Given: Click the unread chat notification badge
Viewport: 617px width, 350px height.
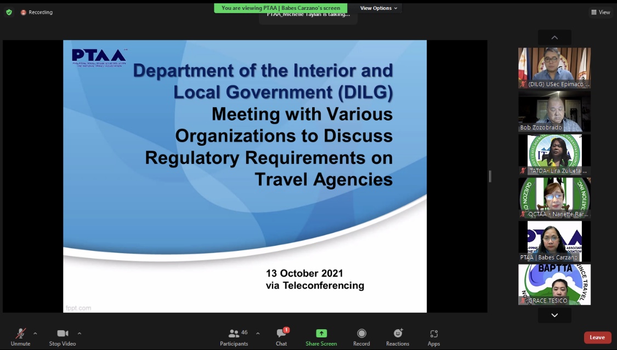Looking at the screenshot, I should pos(286,330).
